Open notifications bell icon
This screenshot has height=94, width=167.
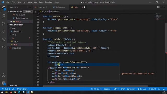click(164, 89)
